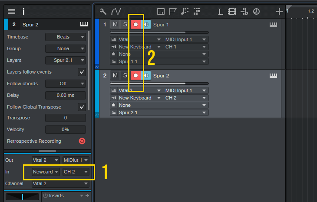Screen dimensions: 317x202
Task: Click the instrument keyboard icon on Spur 1
Action: click(x=273, y=25)
